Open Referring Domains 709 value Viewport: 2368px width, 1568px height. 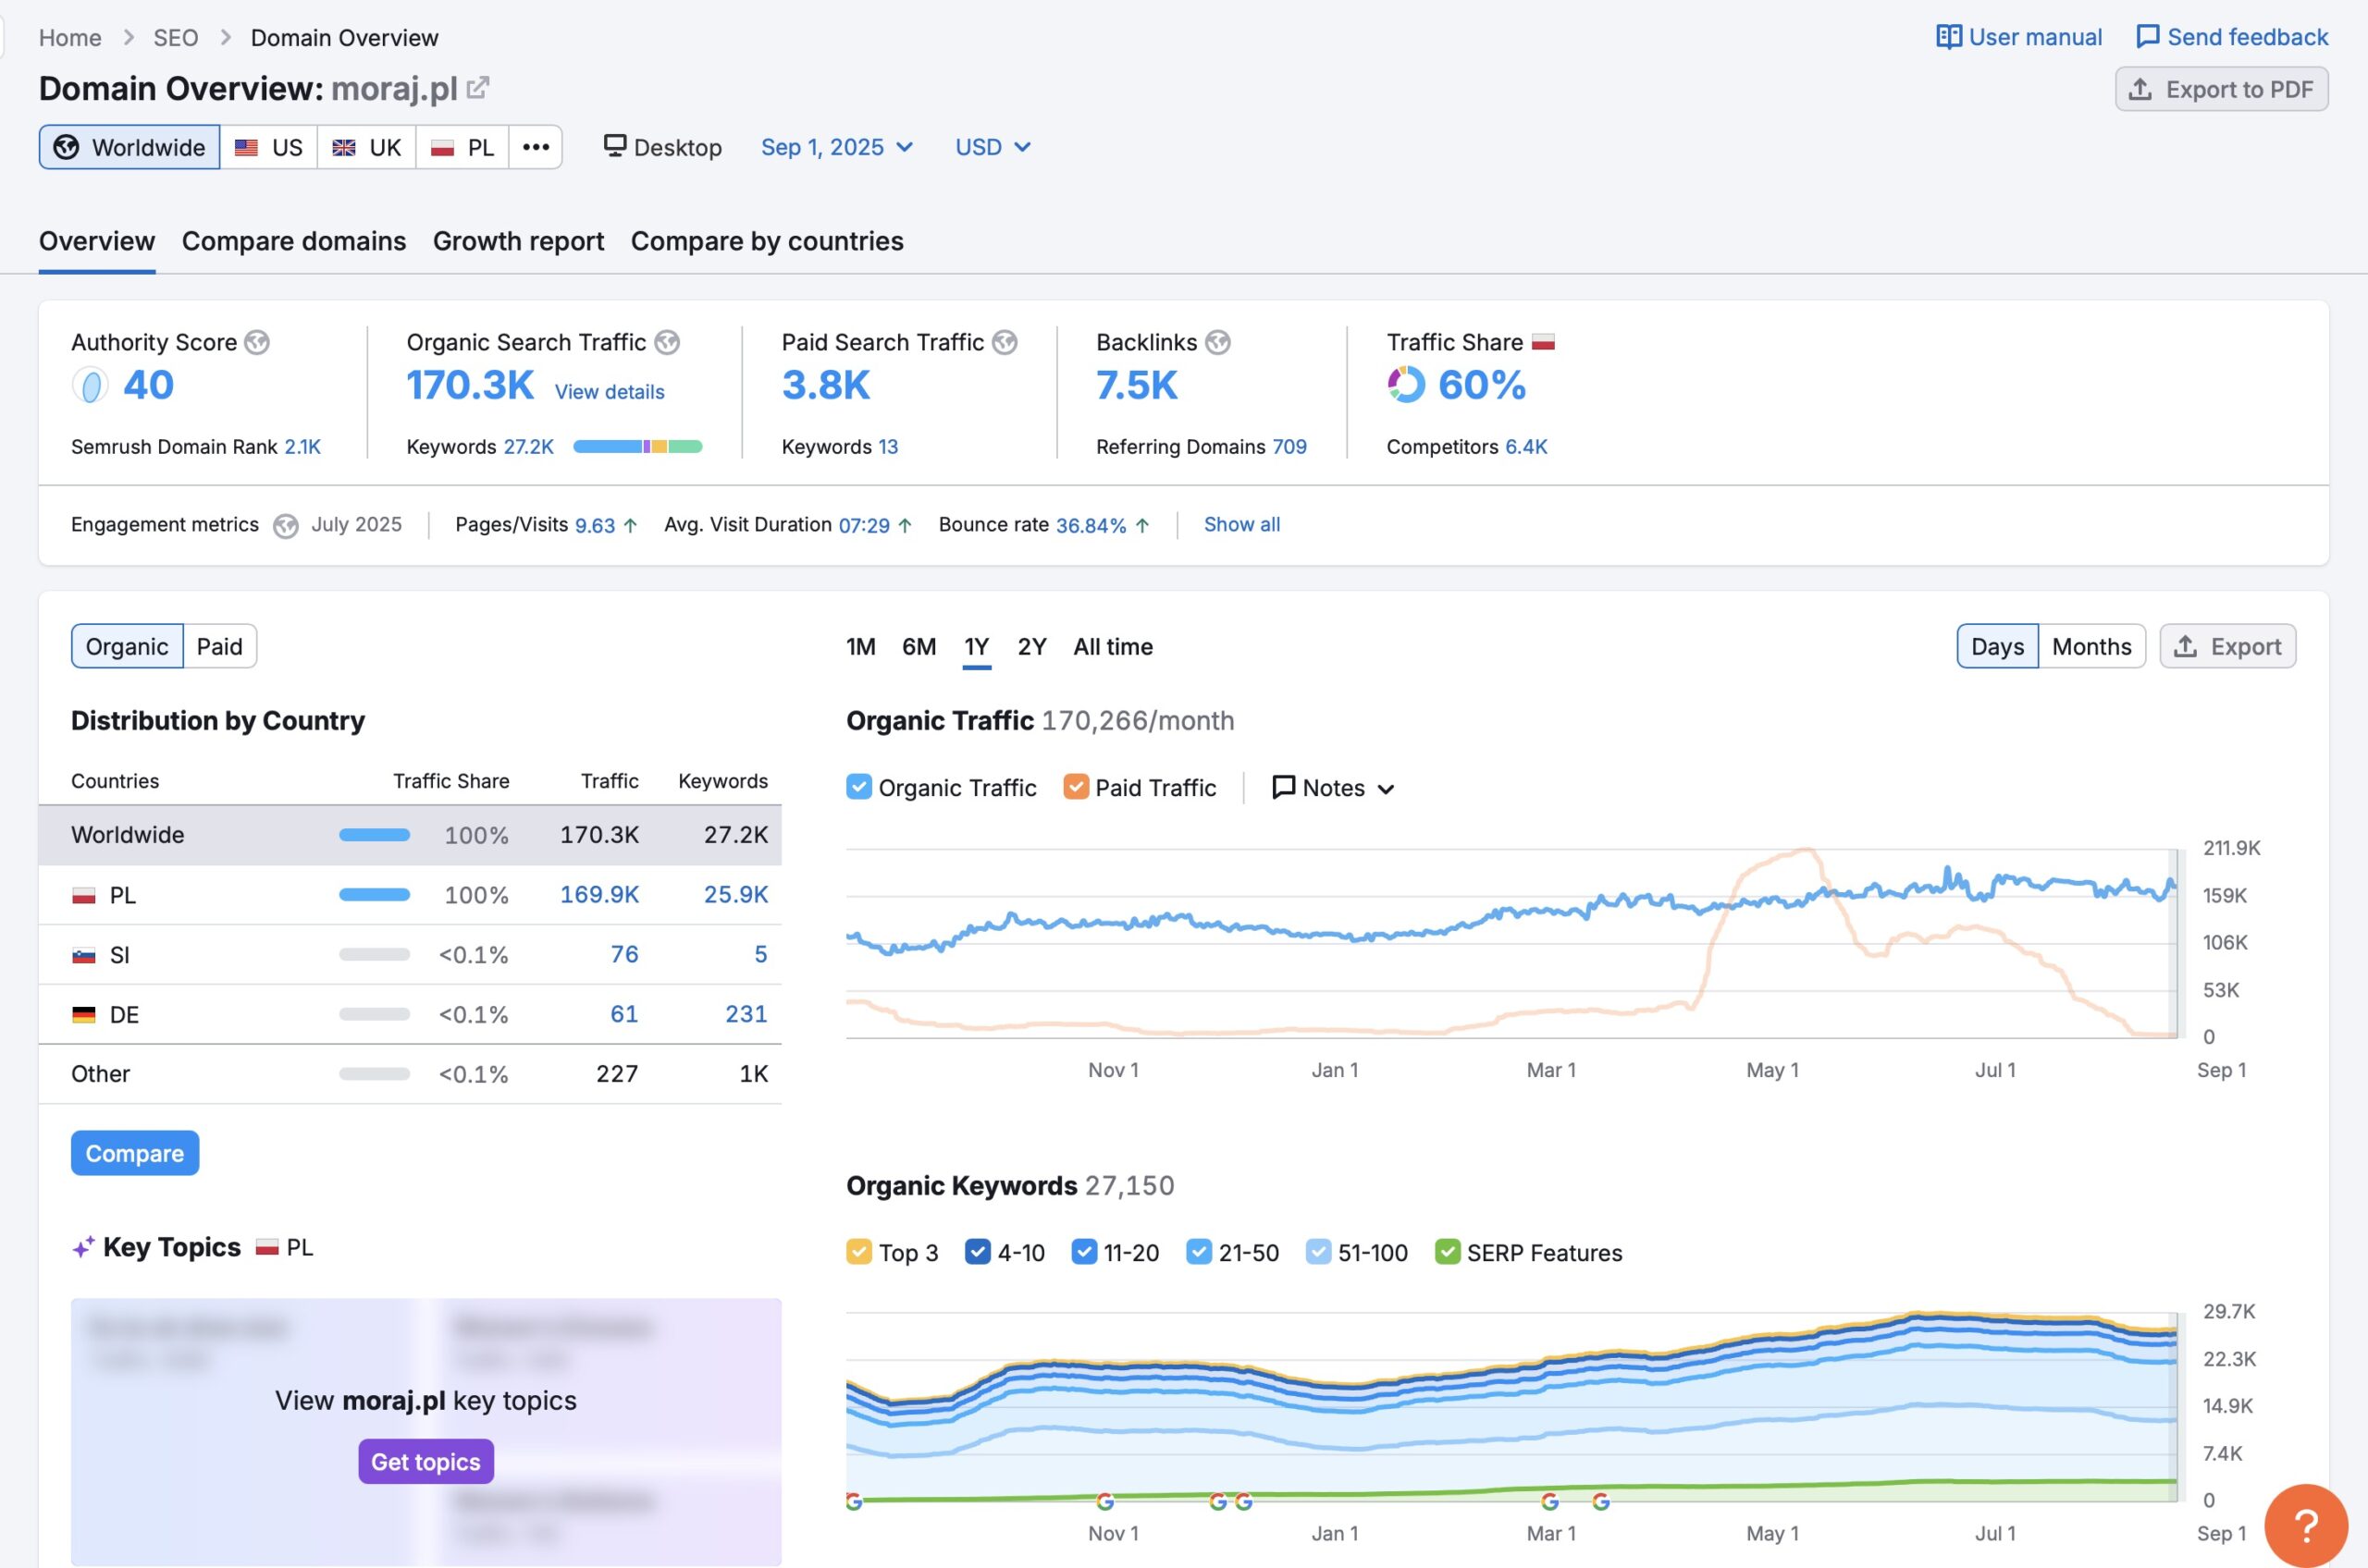click(x=1289, y=447)
